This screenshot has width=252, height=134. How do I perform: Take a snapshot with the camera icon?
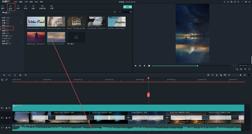[x=241, y=69]
